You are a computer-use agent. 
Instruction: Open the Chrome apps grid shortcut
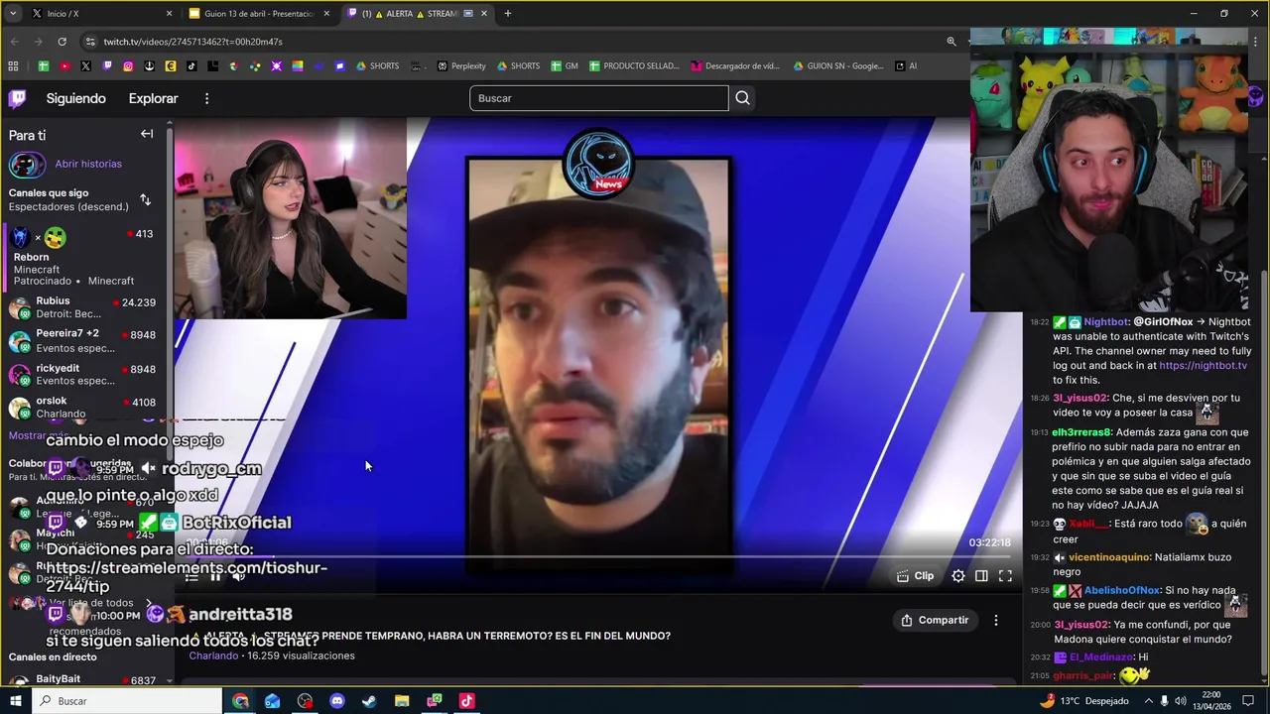click(x=13, y=66)
